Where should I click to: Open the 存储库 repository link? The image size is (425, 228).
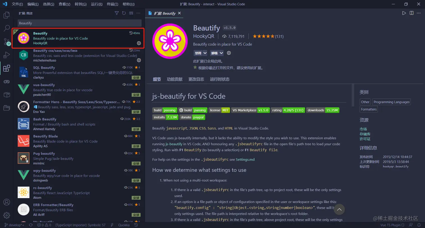pos(365,134)
